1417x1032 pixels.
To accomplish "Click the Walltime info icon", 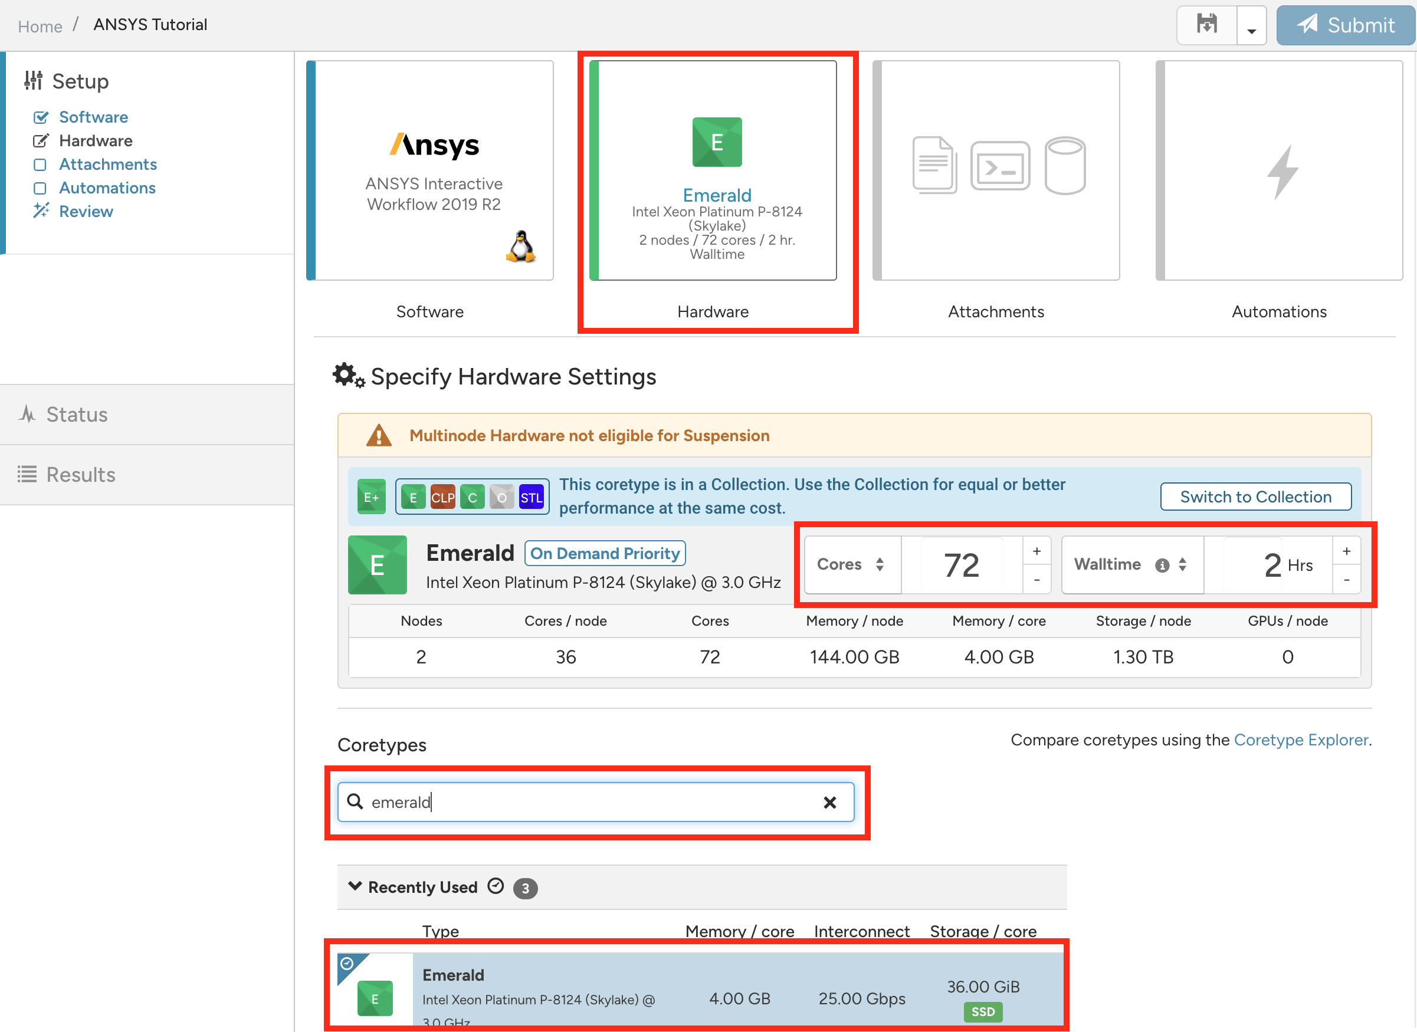I will pyautogui.click(x=1162, y=566).
